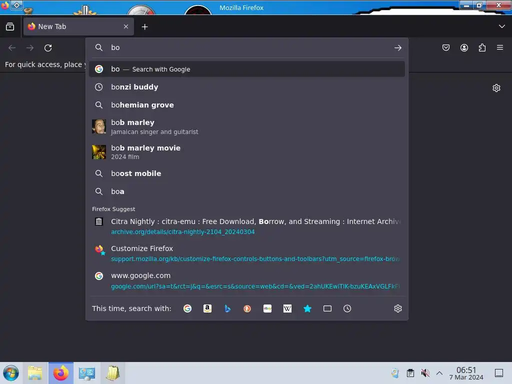512x384 pixels.
Task: Select the 'bob marley movie' suggestion
Action: point(246,152)
